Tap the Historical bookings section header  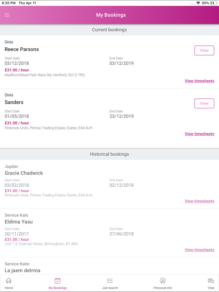point(109,154)
